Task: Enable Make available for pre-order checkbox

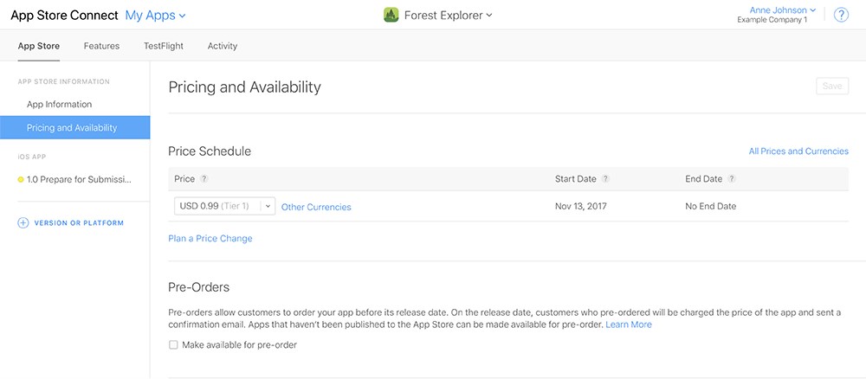Action: coord(173,344)
